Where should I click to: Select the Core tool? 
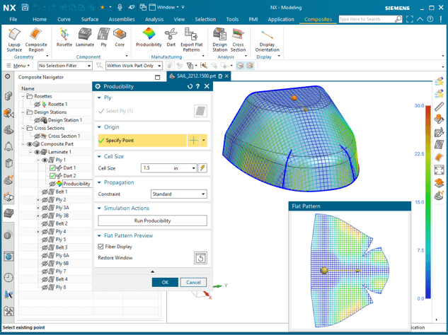(120, 37)
